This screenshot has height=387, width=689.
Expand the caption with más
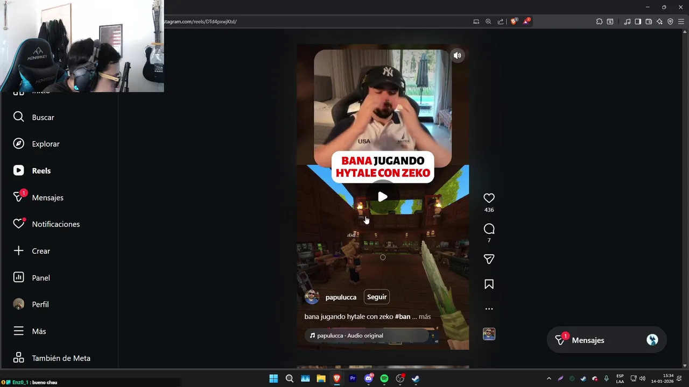[x=424, y=317]
